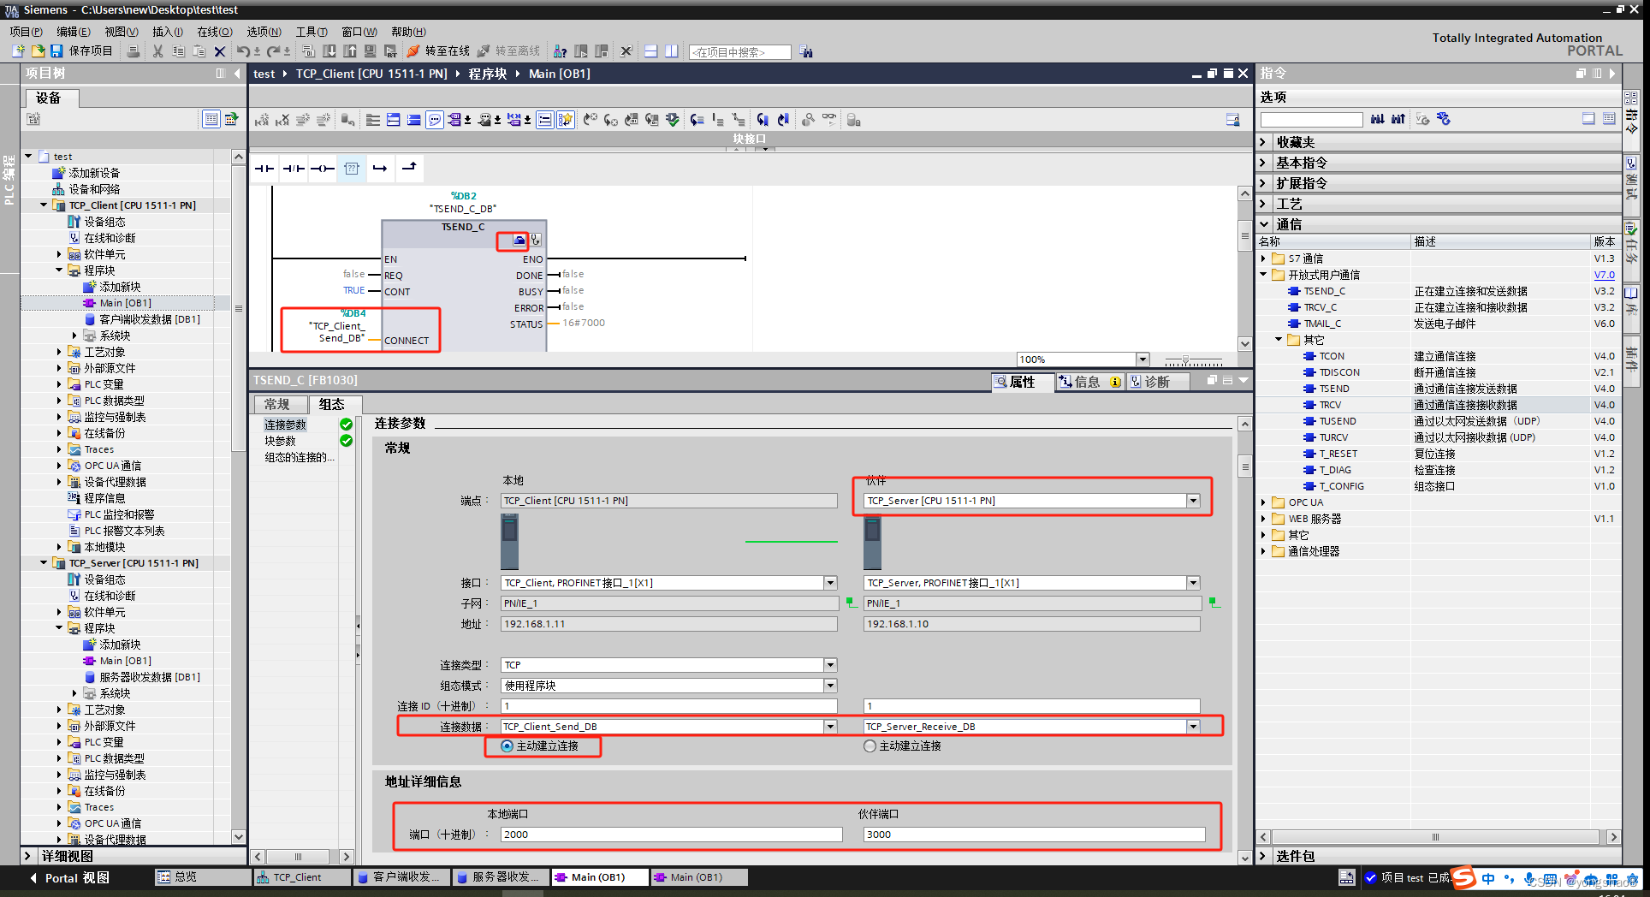This screenshot has width=1650, height=897.
Task: Select partner 主动建立连接 radio button
Action: [870, 746]
